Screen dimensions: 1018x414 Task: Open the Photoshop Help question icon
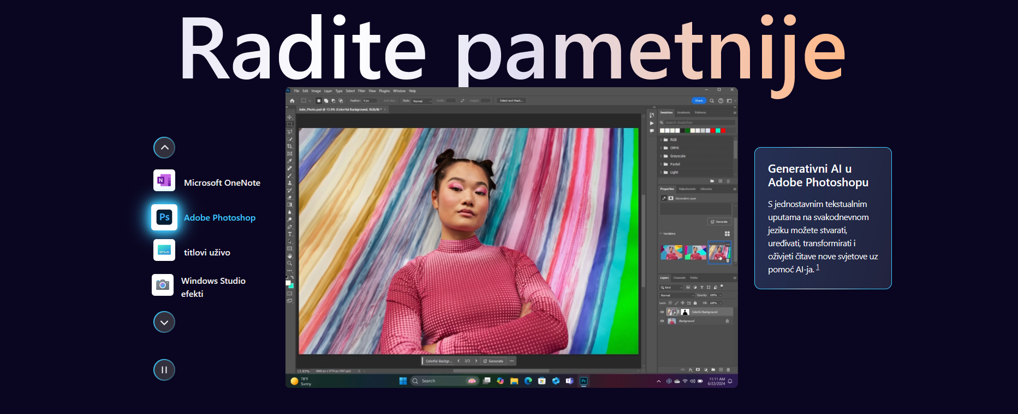coord(721,101)
